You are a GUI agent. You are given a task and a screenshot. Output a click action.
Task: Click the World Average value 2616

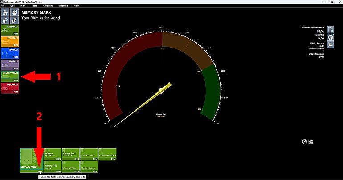click(x=321, y=46)
